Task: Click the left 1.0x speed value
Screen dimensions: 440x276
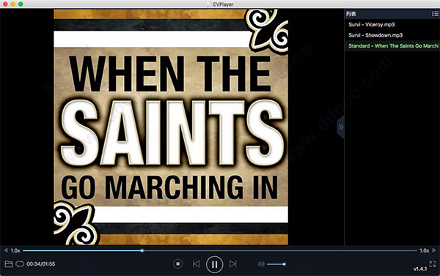Action: coord(15,250)
